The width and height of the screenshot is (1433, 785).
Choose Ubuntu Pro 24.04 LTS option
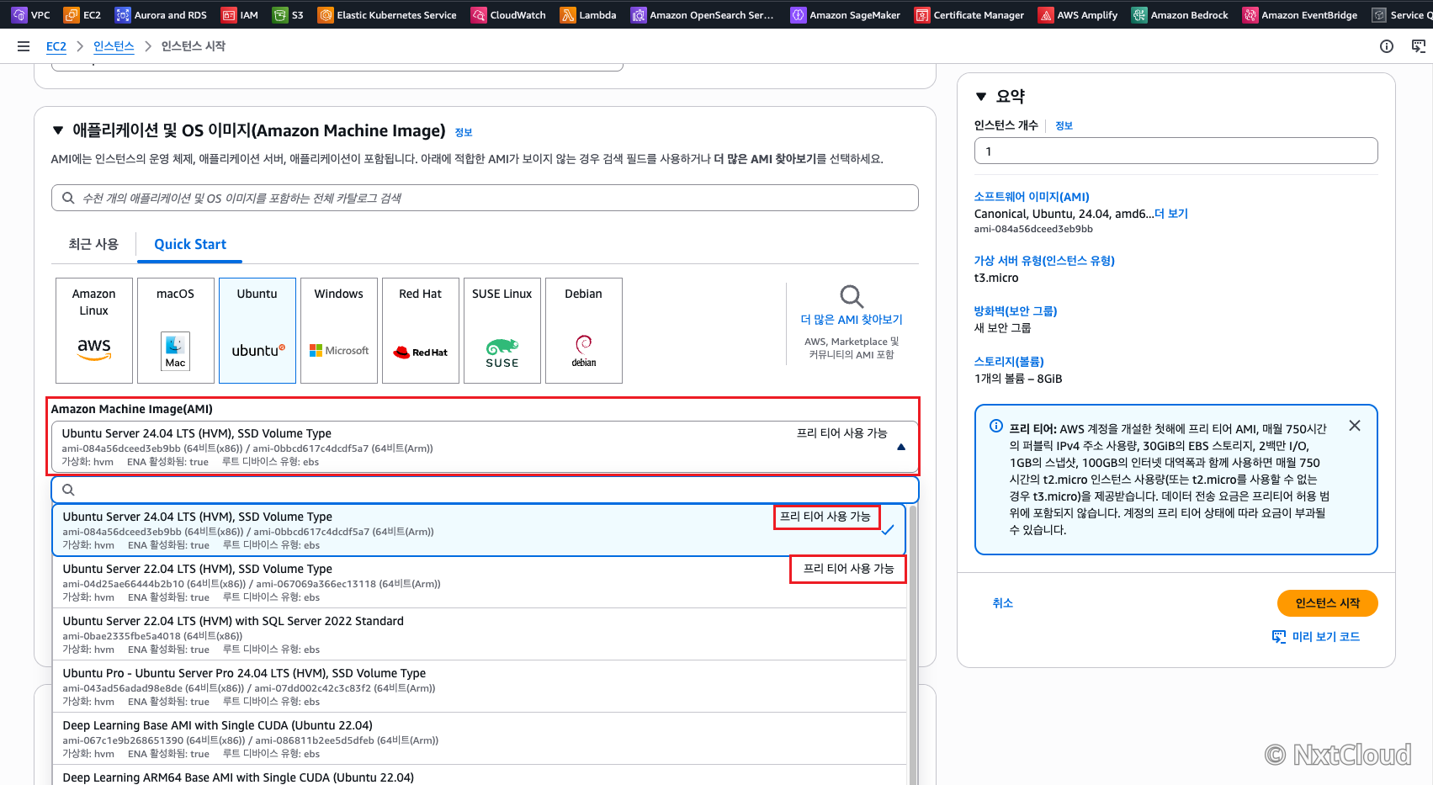click(x=479, y=687)
